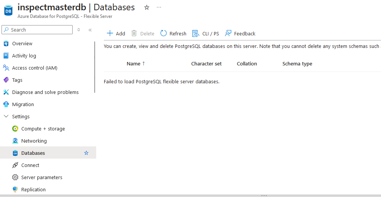Collapse the sidebar with double chevron
The image size is (381, 197).
tap(90, 30)
